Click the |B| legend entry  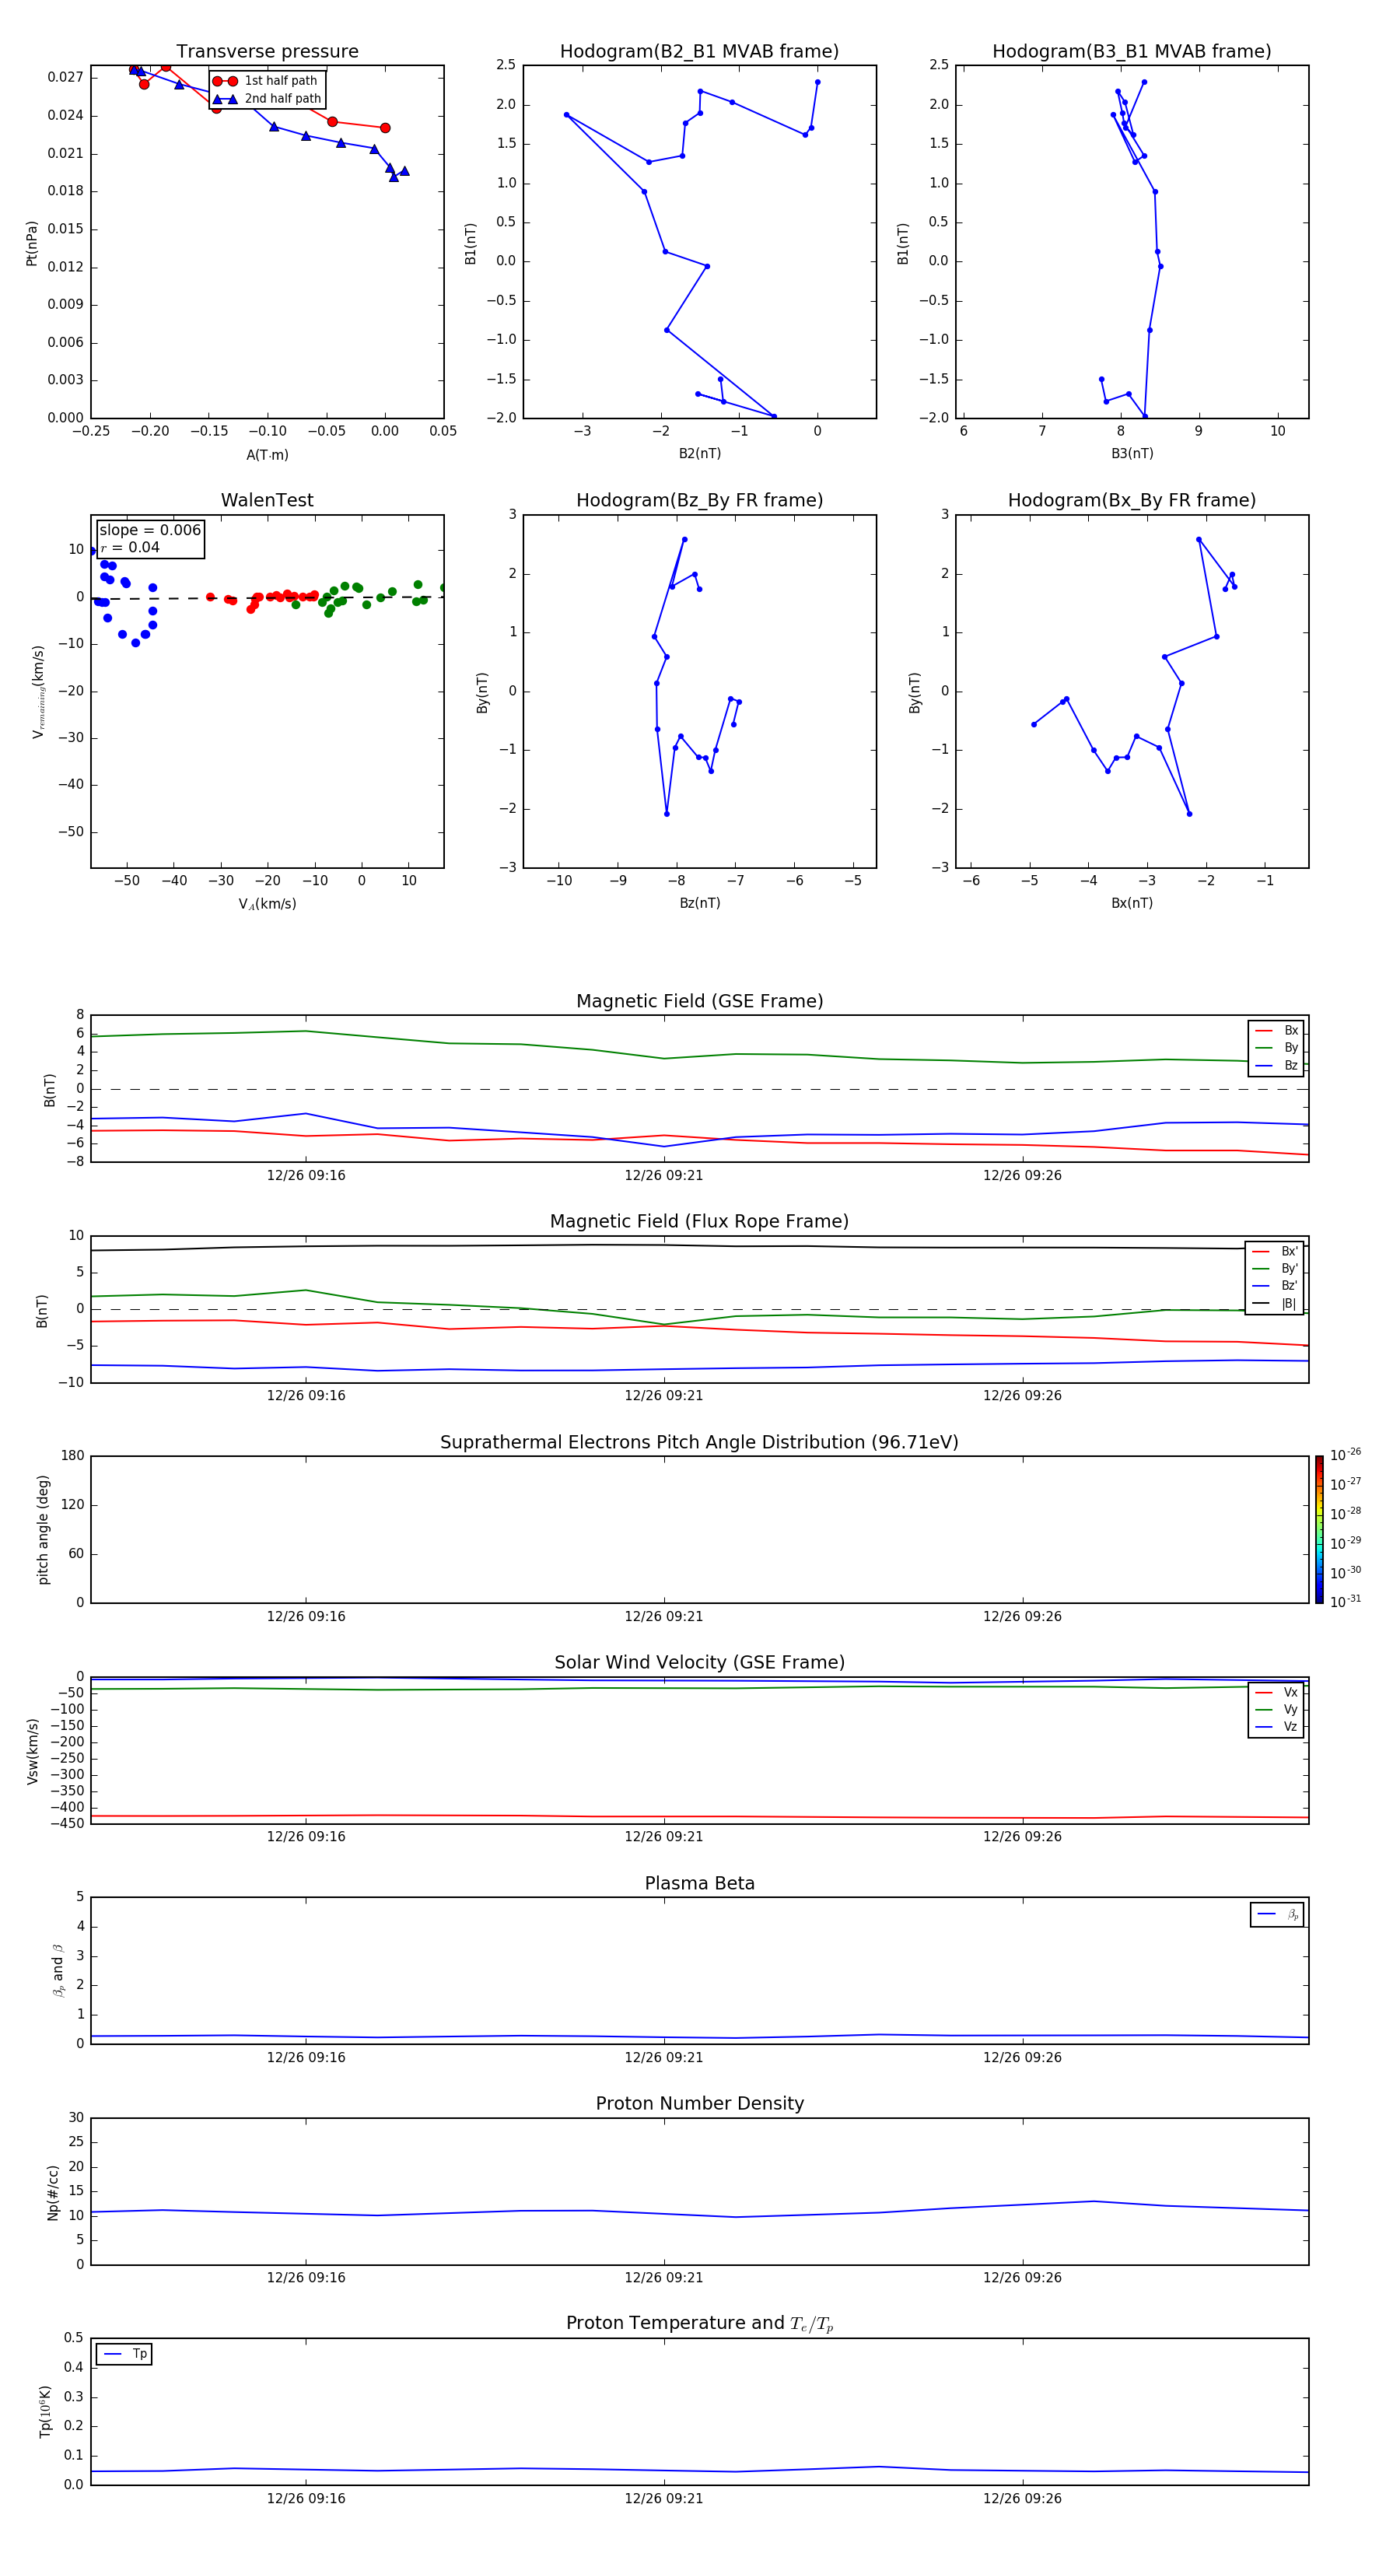click(x=1275, y=1305)
